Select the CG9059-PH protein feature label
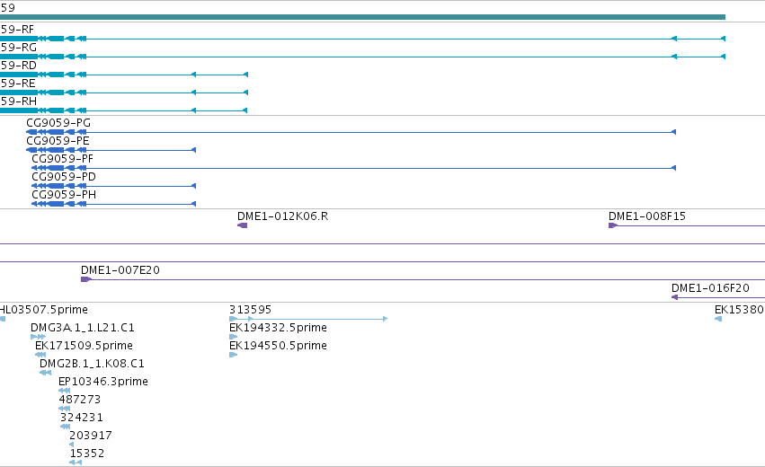The height and width of the screenshot is (467, 765). 64,195
